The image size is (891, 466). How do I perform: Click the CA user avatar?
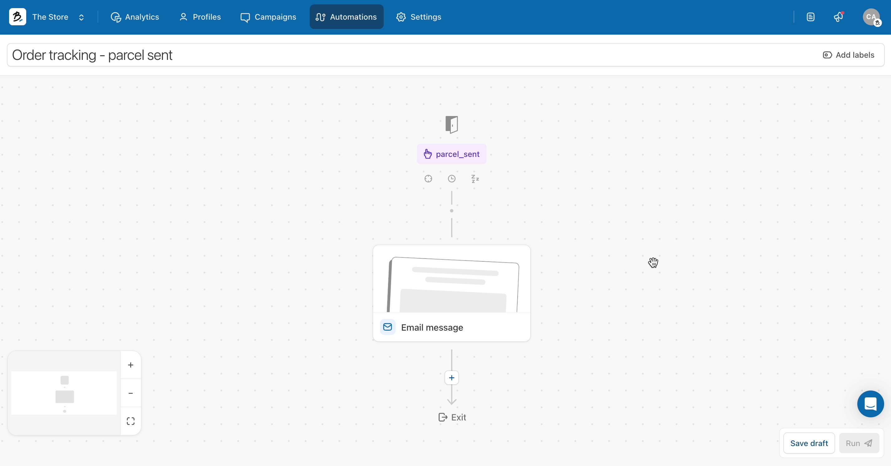(x=871, y=17)
